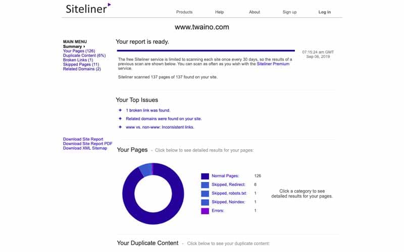This screenshot has height=252, width=404.
Task: Open the Sign up page
Action: click(289, 12)
